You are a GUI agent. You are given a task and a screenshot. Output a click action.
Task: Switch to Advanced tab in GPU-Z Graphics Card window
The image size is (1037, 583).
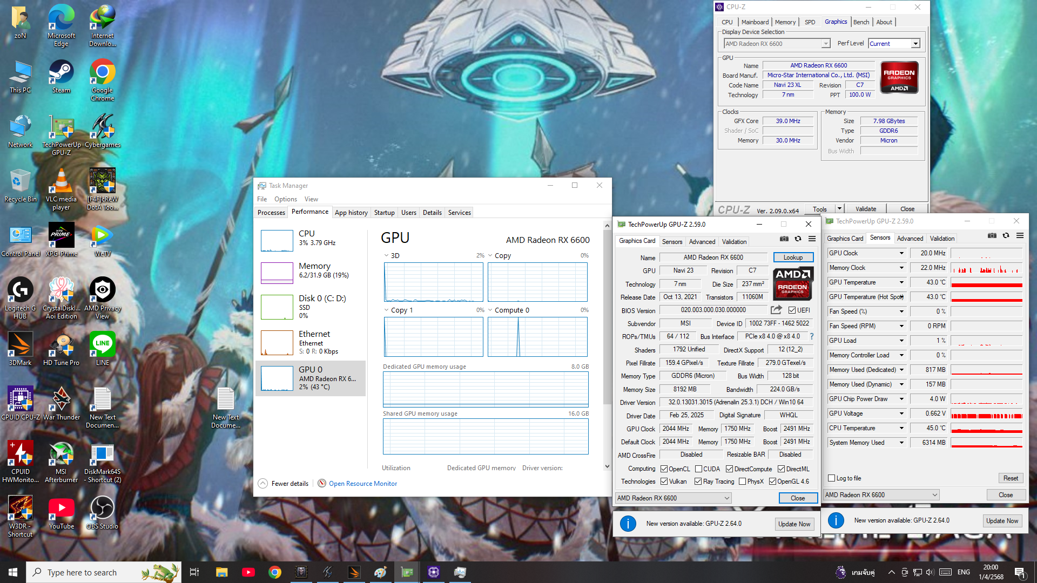click(702, 242)
